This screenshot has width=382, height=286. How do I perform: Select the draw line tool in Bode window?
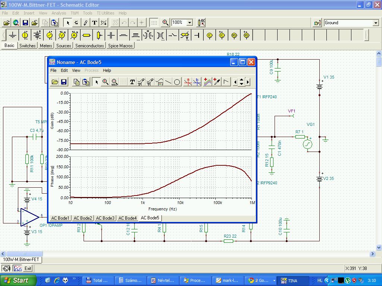pos(168,82)
